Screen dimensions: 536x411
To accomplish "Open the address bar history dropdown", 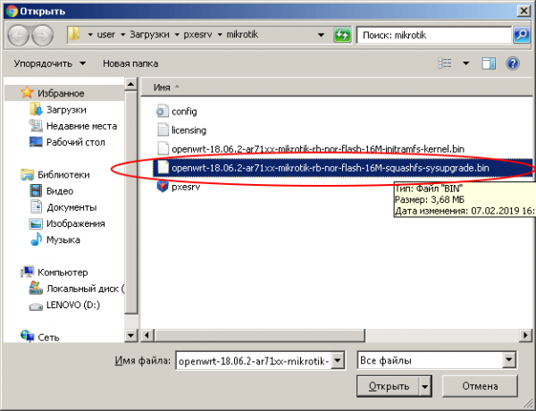I will 321,35.
